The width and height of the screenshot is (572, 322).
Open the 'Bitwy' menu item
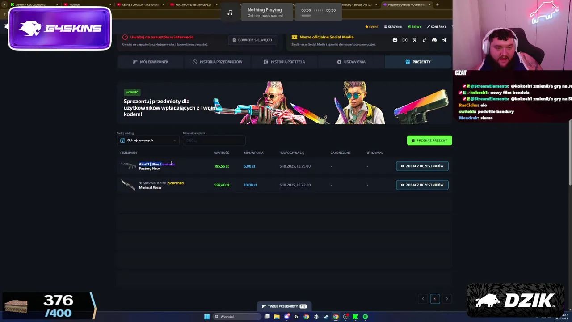(414, 27)
